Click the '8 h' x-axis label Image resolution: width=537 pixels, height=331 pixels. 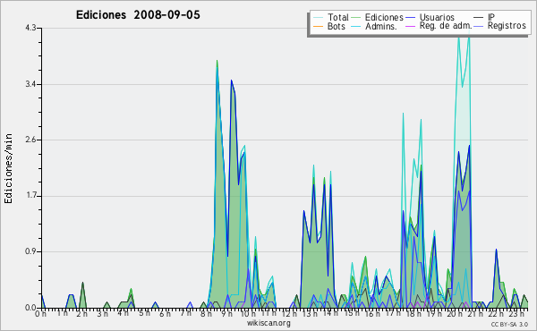coord(206,313)
